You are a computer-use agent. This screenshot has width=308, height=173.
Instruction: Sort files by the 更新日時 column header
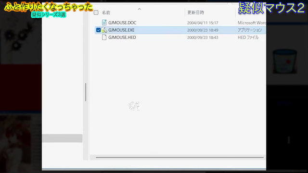coord(195,12)
